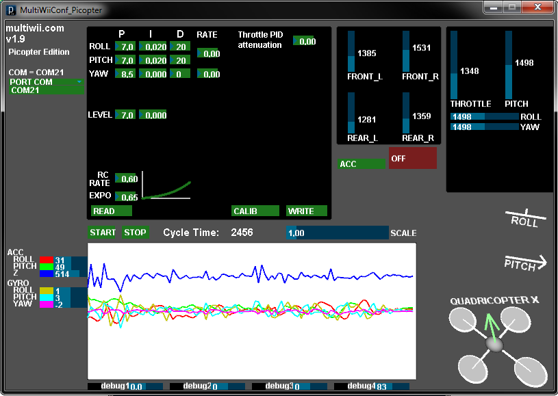Click the multiwii.com label
The image size is (558, 396).
(35, 28)
